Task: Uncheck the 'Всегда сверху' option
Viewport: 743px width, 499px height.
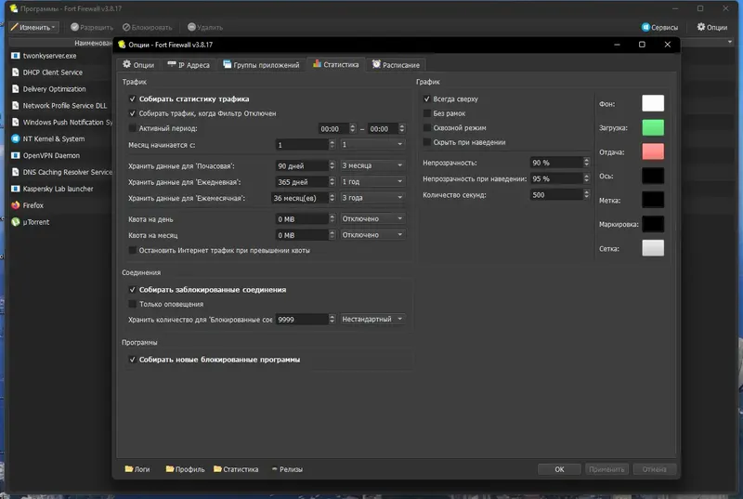Action: click(x=426, y=99)
